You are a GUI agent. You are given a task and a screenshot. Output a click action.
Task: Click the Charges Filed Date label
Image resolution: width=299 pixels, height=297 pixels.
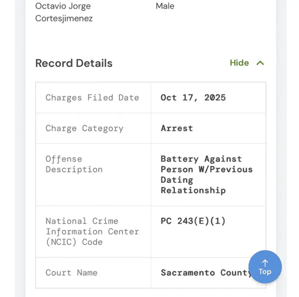pyautogui.click(x=92, y=97)
